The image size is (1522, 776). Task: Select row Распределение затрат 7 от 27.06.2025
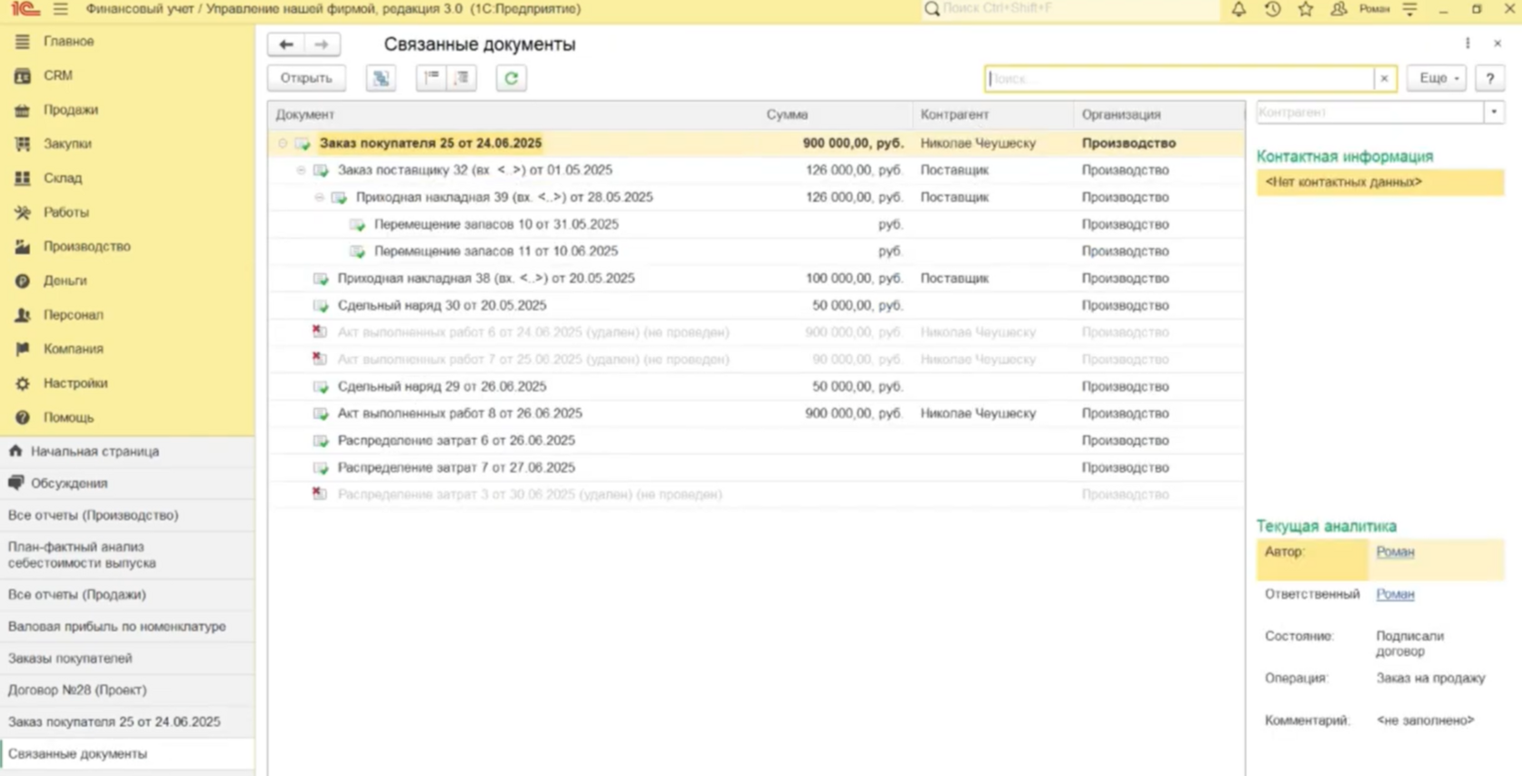[x=756, y=467]
